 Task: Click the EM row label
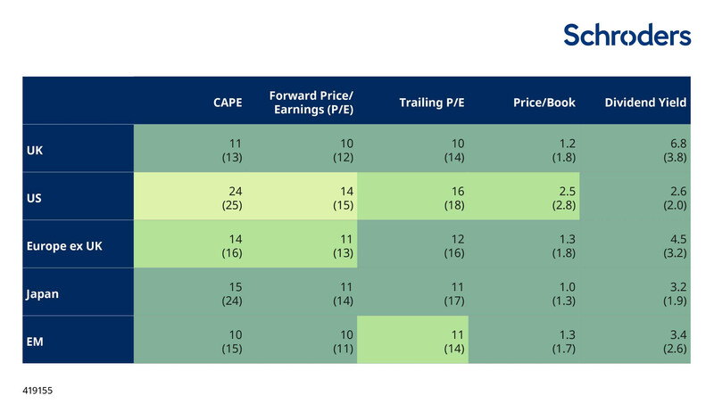point(35,340)
